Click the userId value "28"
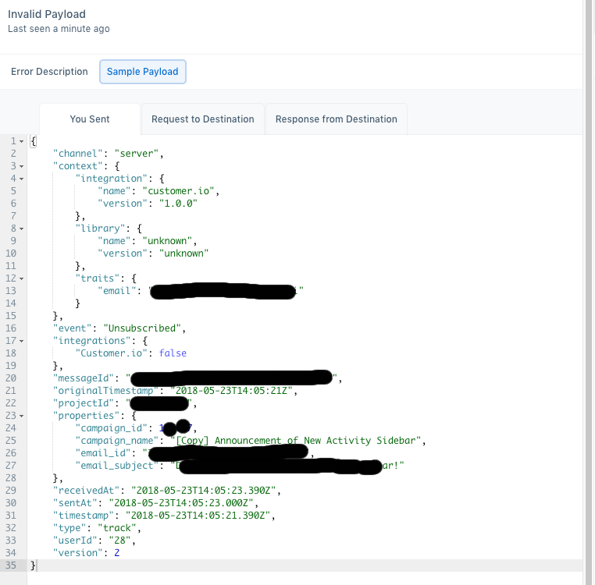Viewport: 595px width, 585px height. coord(120,541)
